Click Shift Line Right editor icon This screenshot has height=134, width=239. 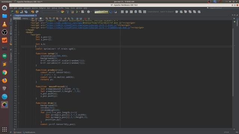81,19
